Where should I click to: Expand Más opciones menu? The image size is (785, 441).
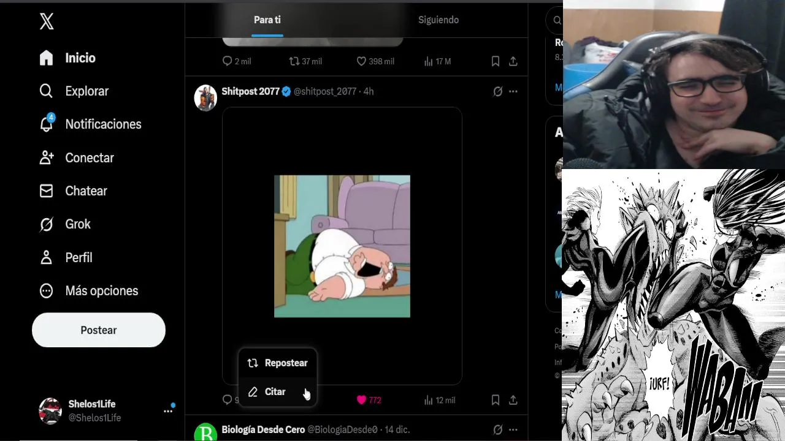(x=88, y=291)
